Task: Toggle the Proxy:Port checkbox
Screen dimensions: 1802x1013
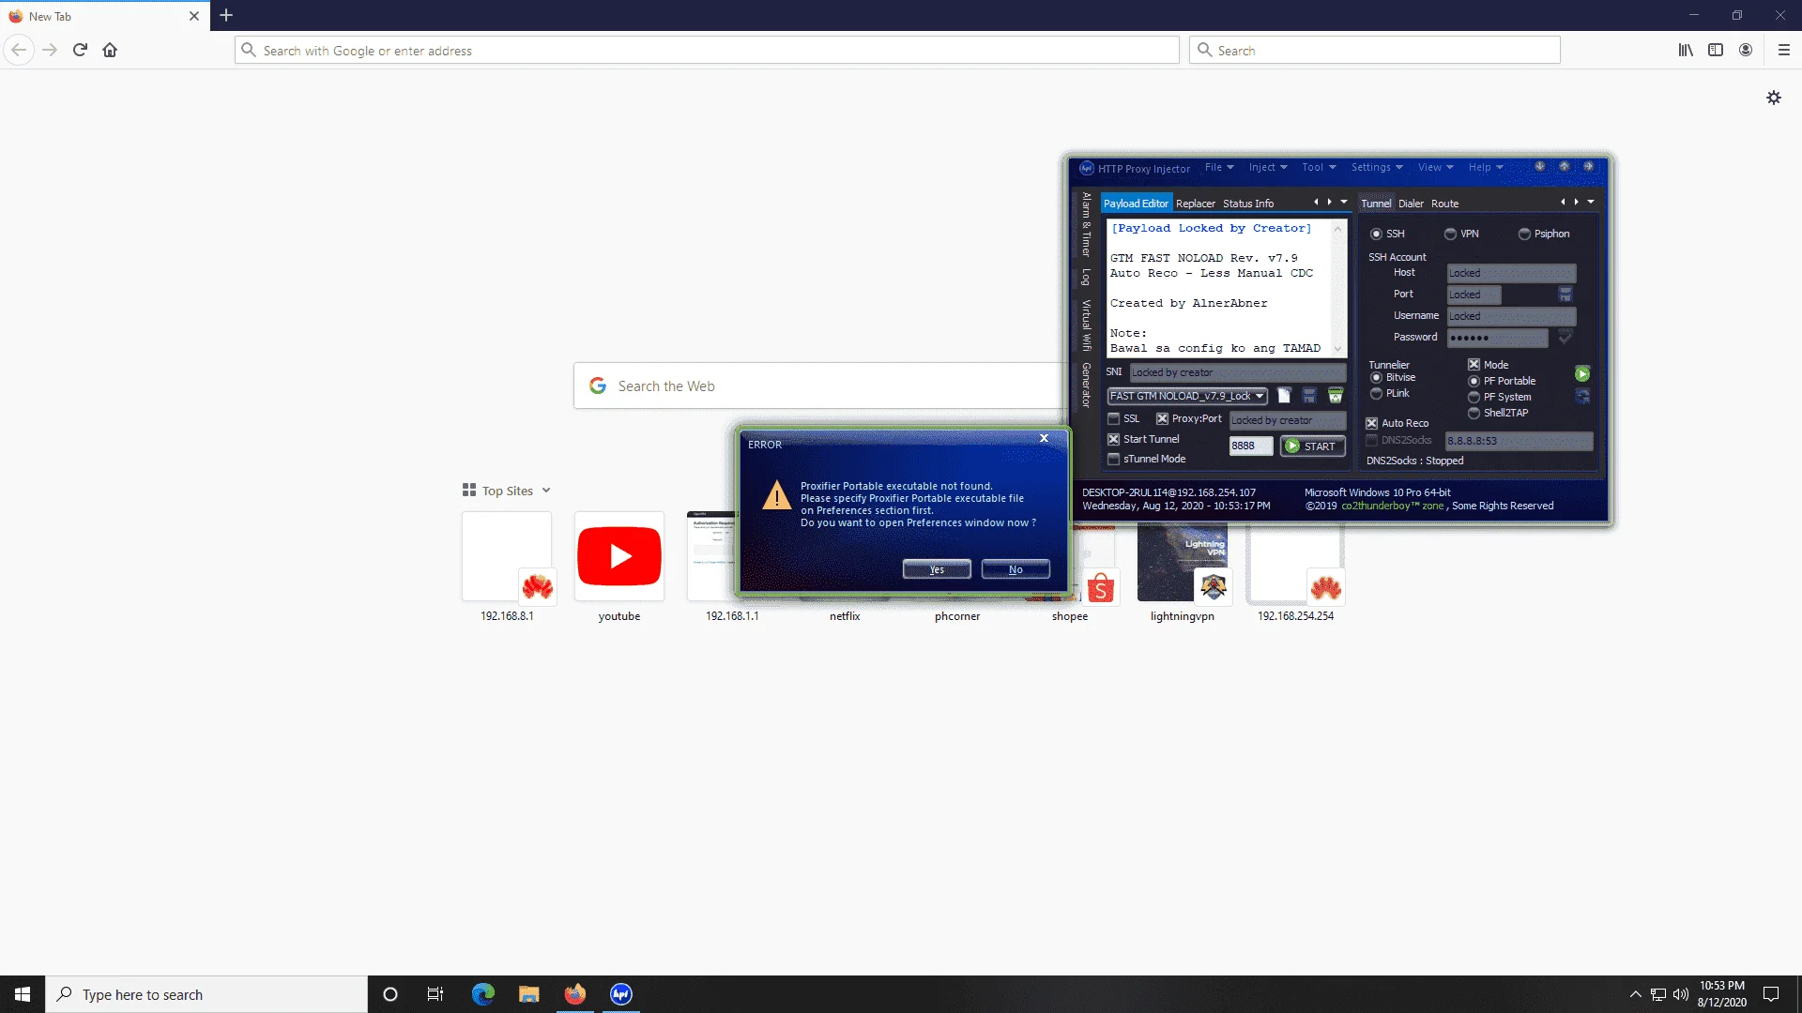Action: pyautogui.click(x=1162, y=419)
